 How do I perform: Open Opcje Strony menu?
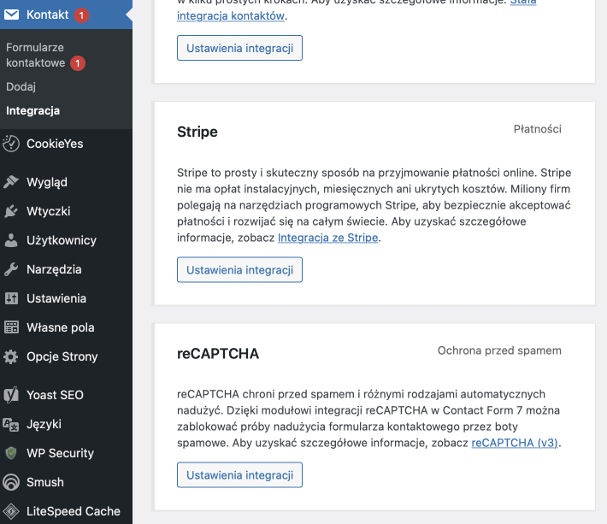pos(66,356)
